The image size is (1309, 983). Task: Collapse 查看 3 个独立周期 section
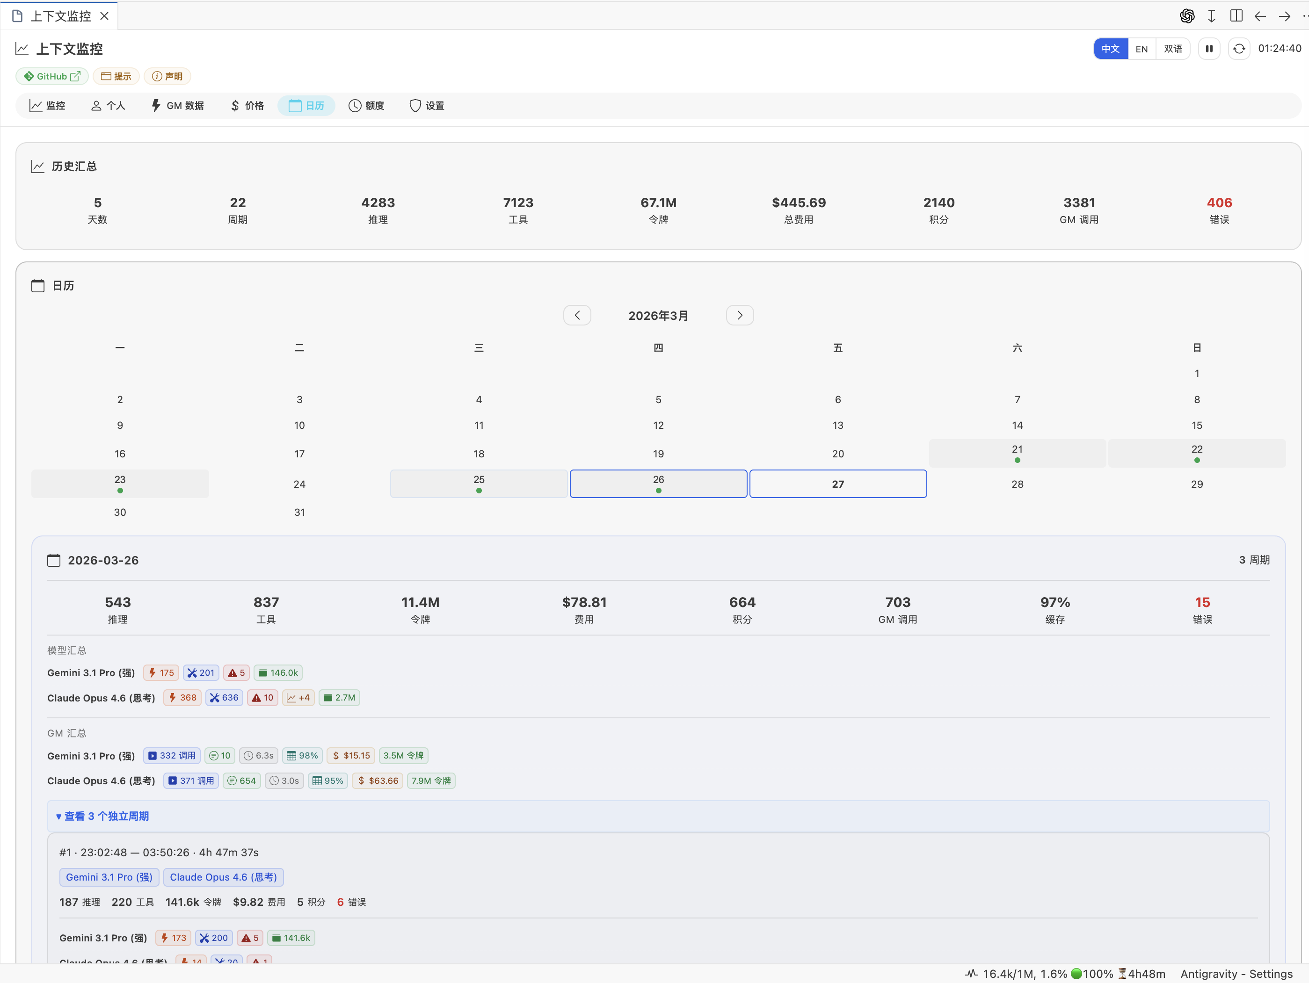tap(102, 816)
